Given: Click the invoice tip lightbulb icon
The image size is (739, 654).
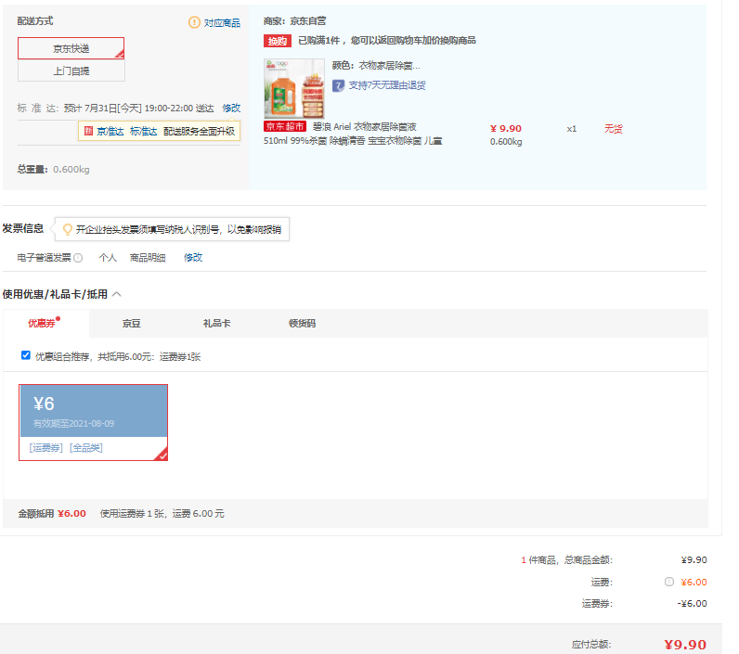Looking at the screenshot, I should [x=68, y=229].
